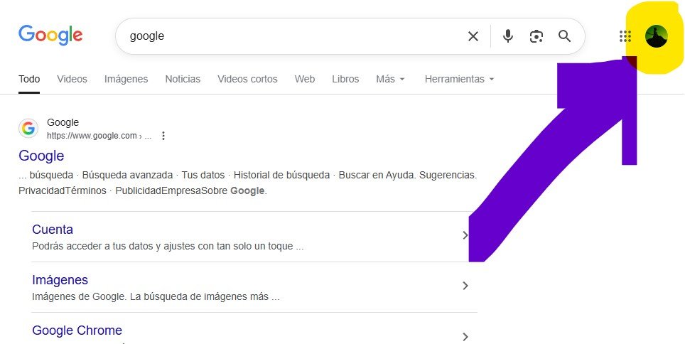Open the Google Chrome sitelink
The width and height of the screenshot is (685, 344).
pos(77,330)
